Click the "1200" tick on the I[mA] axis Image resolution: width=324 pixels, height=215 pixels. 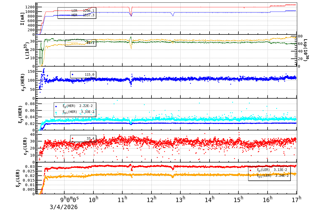tap(30, 7)
